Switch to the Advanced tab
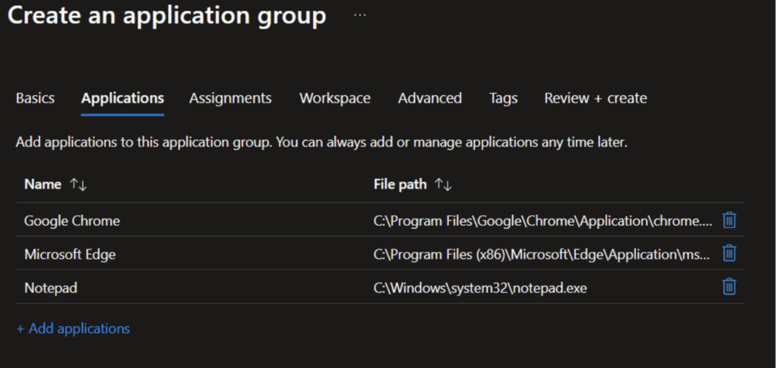 (x=429, y=98)
